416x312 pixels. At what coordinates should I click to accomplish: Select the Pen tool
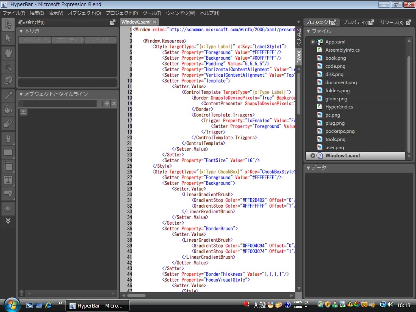8,138
